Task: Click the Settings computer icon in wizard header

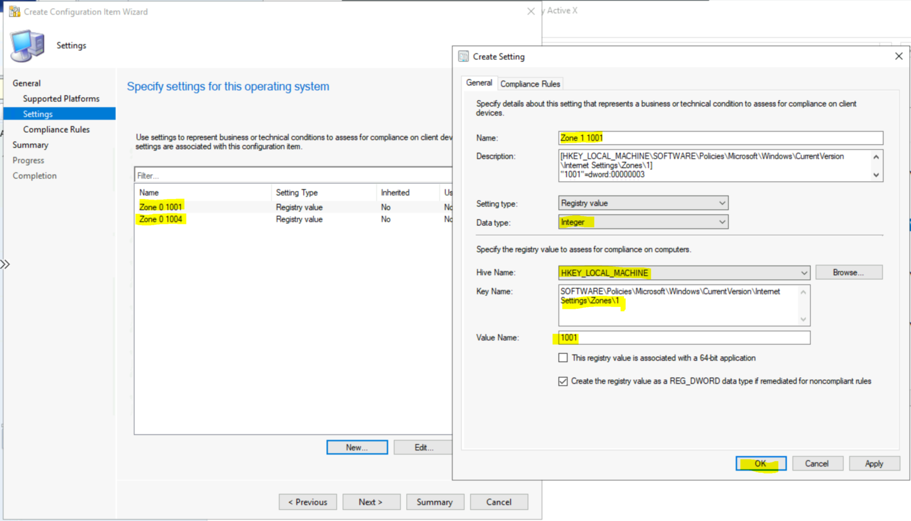Action: (x=26, y=44)
